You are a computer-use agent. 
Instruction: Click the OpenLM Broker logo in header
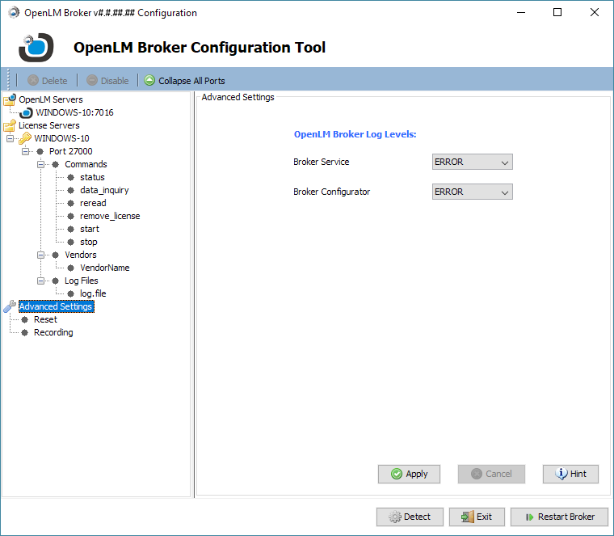click(x=36, y=47)
